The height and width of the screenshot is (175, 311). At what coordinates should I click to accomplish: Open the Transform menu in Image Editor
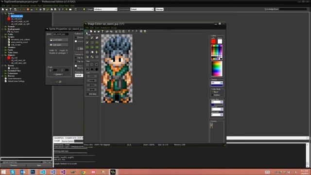(105, 28)
